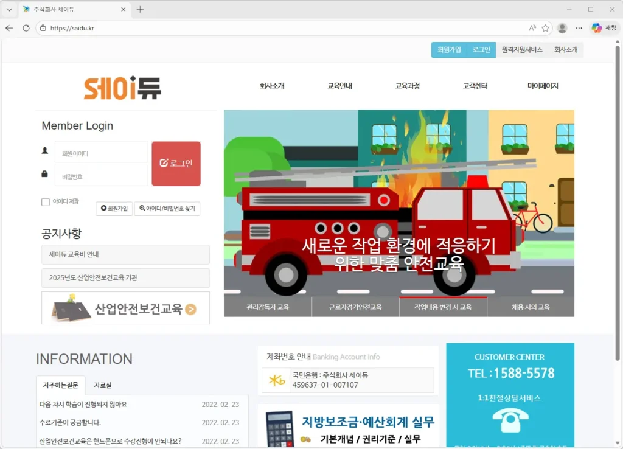Switch to the 자료실 tab
The height and width of the screenshot is (449, 623).
pos(102,385)
